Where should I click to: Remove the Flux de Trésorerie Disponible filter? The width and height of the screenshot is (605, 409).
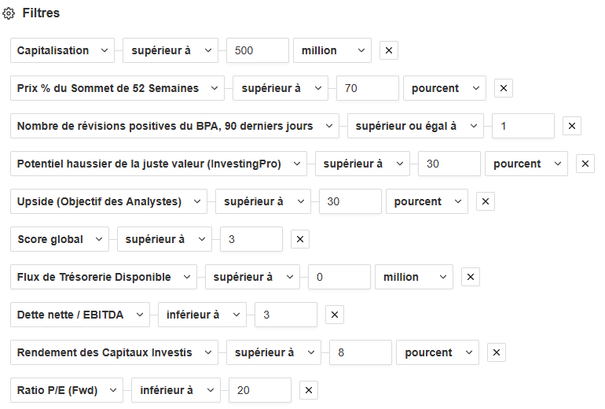(470, 277)
